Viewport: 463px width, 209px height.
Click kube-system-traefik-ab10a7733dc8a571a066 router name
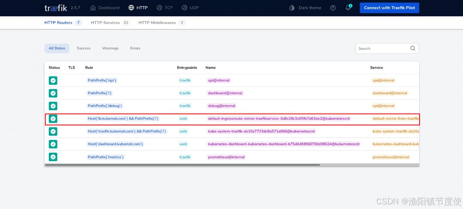coord(261,131)
